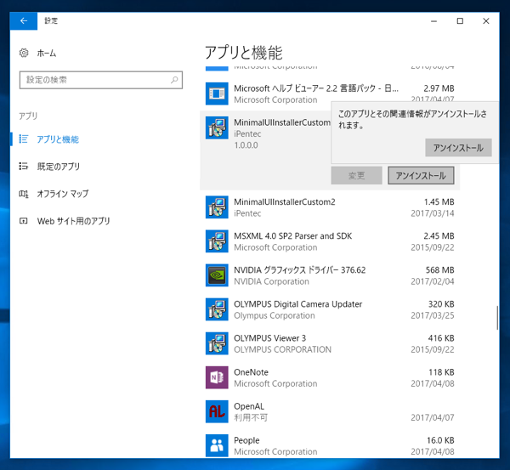Click the アプリと機能 page heading
Image resolution: width=510 pixels, height=470 pixels.
point(244,53)
